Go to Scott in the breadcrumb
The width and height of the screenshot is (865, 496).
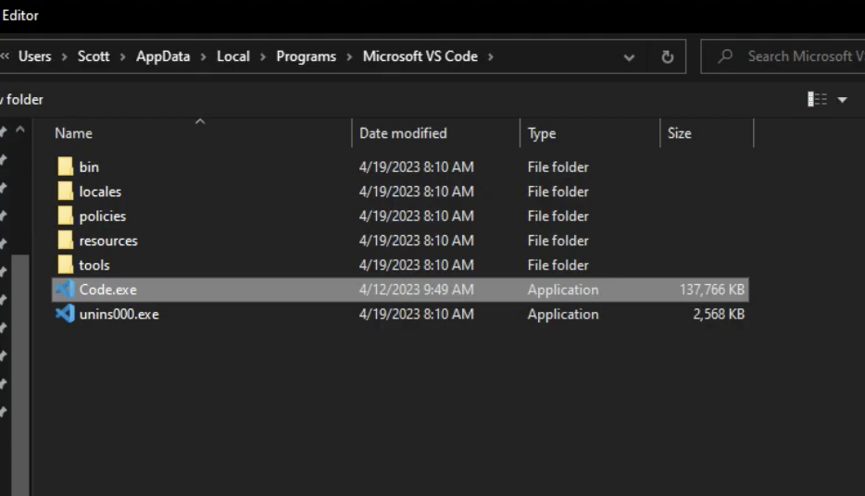click(94, 56)
